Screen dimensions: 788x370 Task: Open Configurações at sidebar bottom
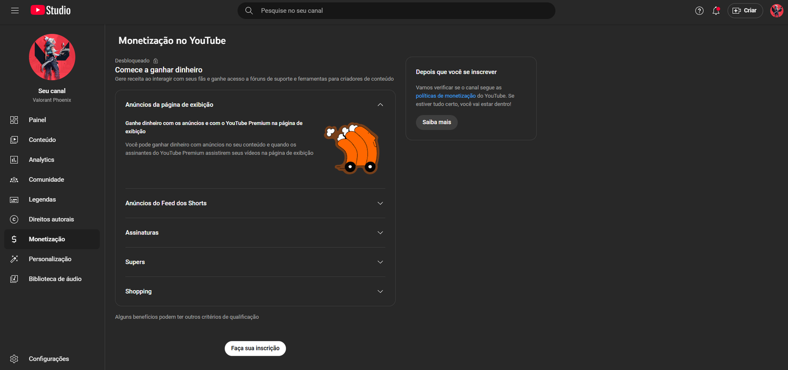pos(52,359)
